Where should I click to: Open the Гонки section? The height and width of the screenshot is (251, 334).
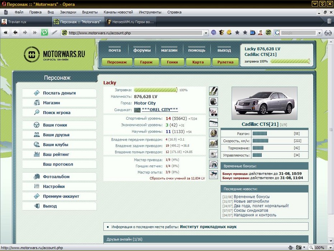click(x=172, y=62)
